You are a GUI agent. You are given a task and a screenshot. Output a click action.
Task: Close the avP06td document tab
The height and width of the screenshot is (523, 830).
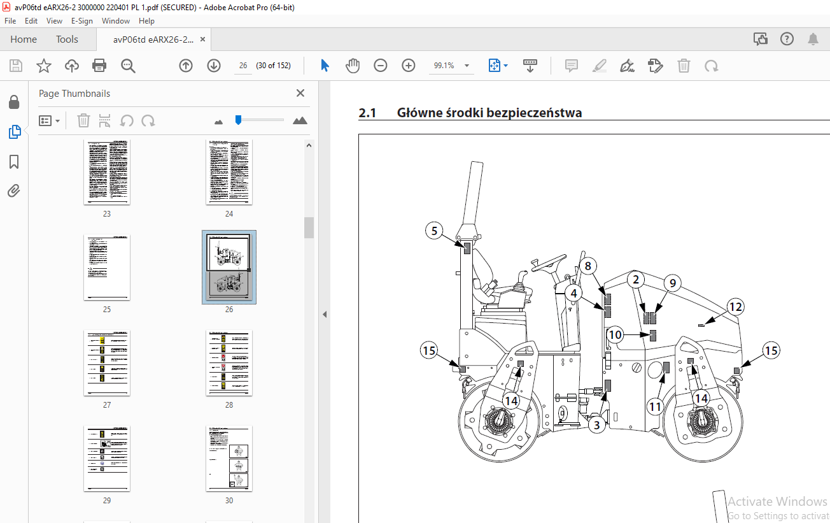pyautogui.click(x=202, y=39)
